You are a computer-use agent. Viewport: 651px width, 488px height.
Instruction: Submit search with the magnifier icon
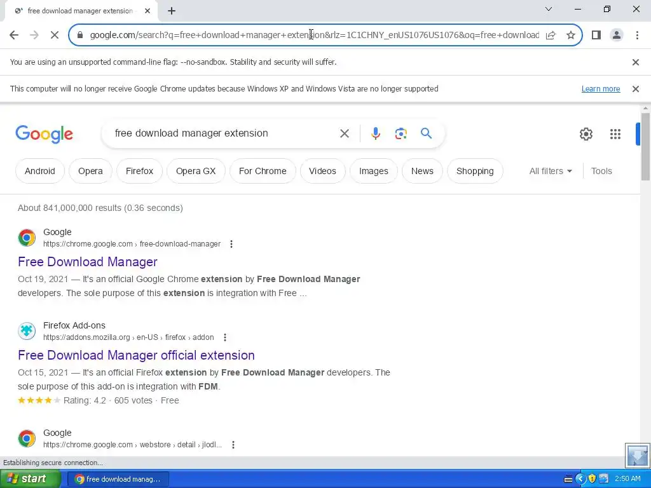point(426,133)
